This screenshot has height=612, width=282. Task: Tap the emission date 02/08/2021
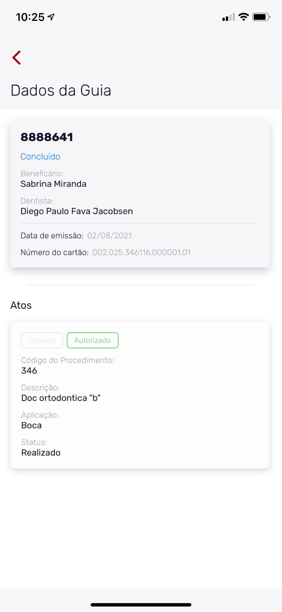point(109,236)
